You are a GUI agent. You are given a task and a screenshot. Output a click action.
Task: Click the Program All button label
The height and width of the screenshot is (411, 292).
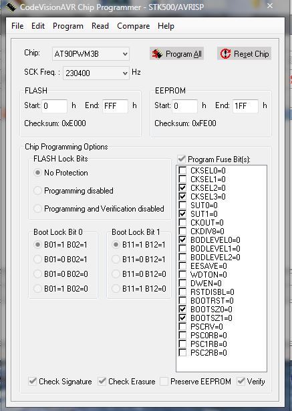coord(184,54)
